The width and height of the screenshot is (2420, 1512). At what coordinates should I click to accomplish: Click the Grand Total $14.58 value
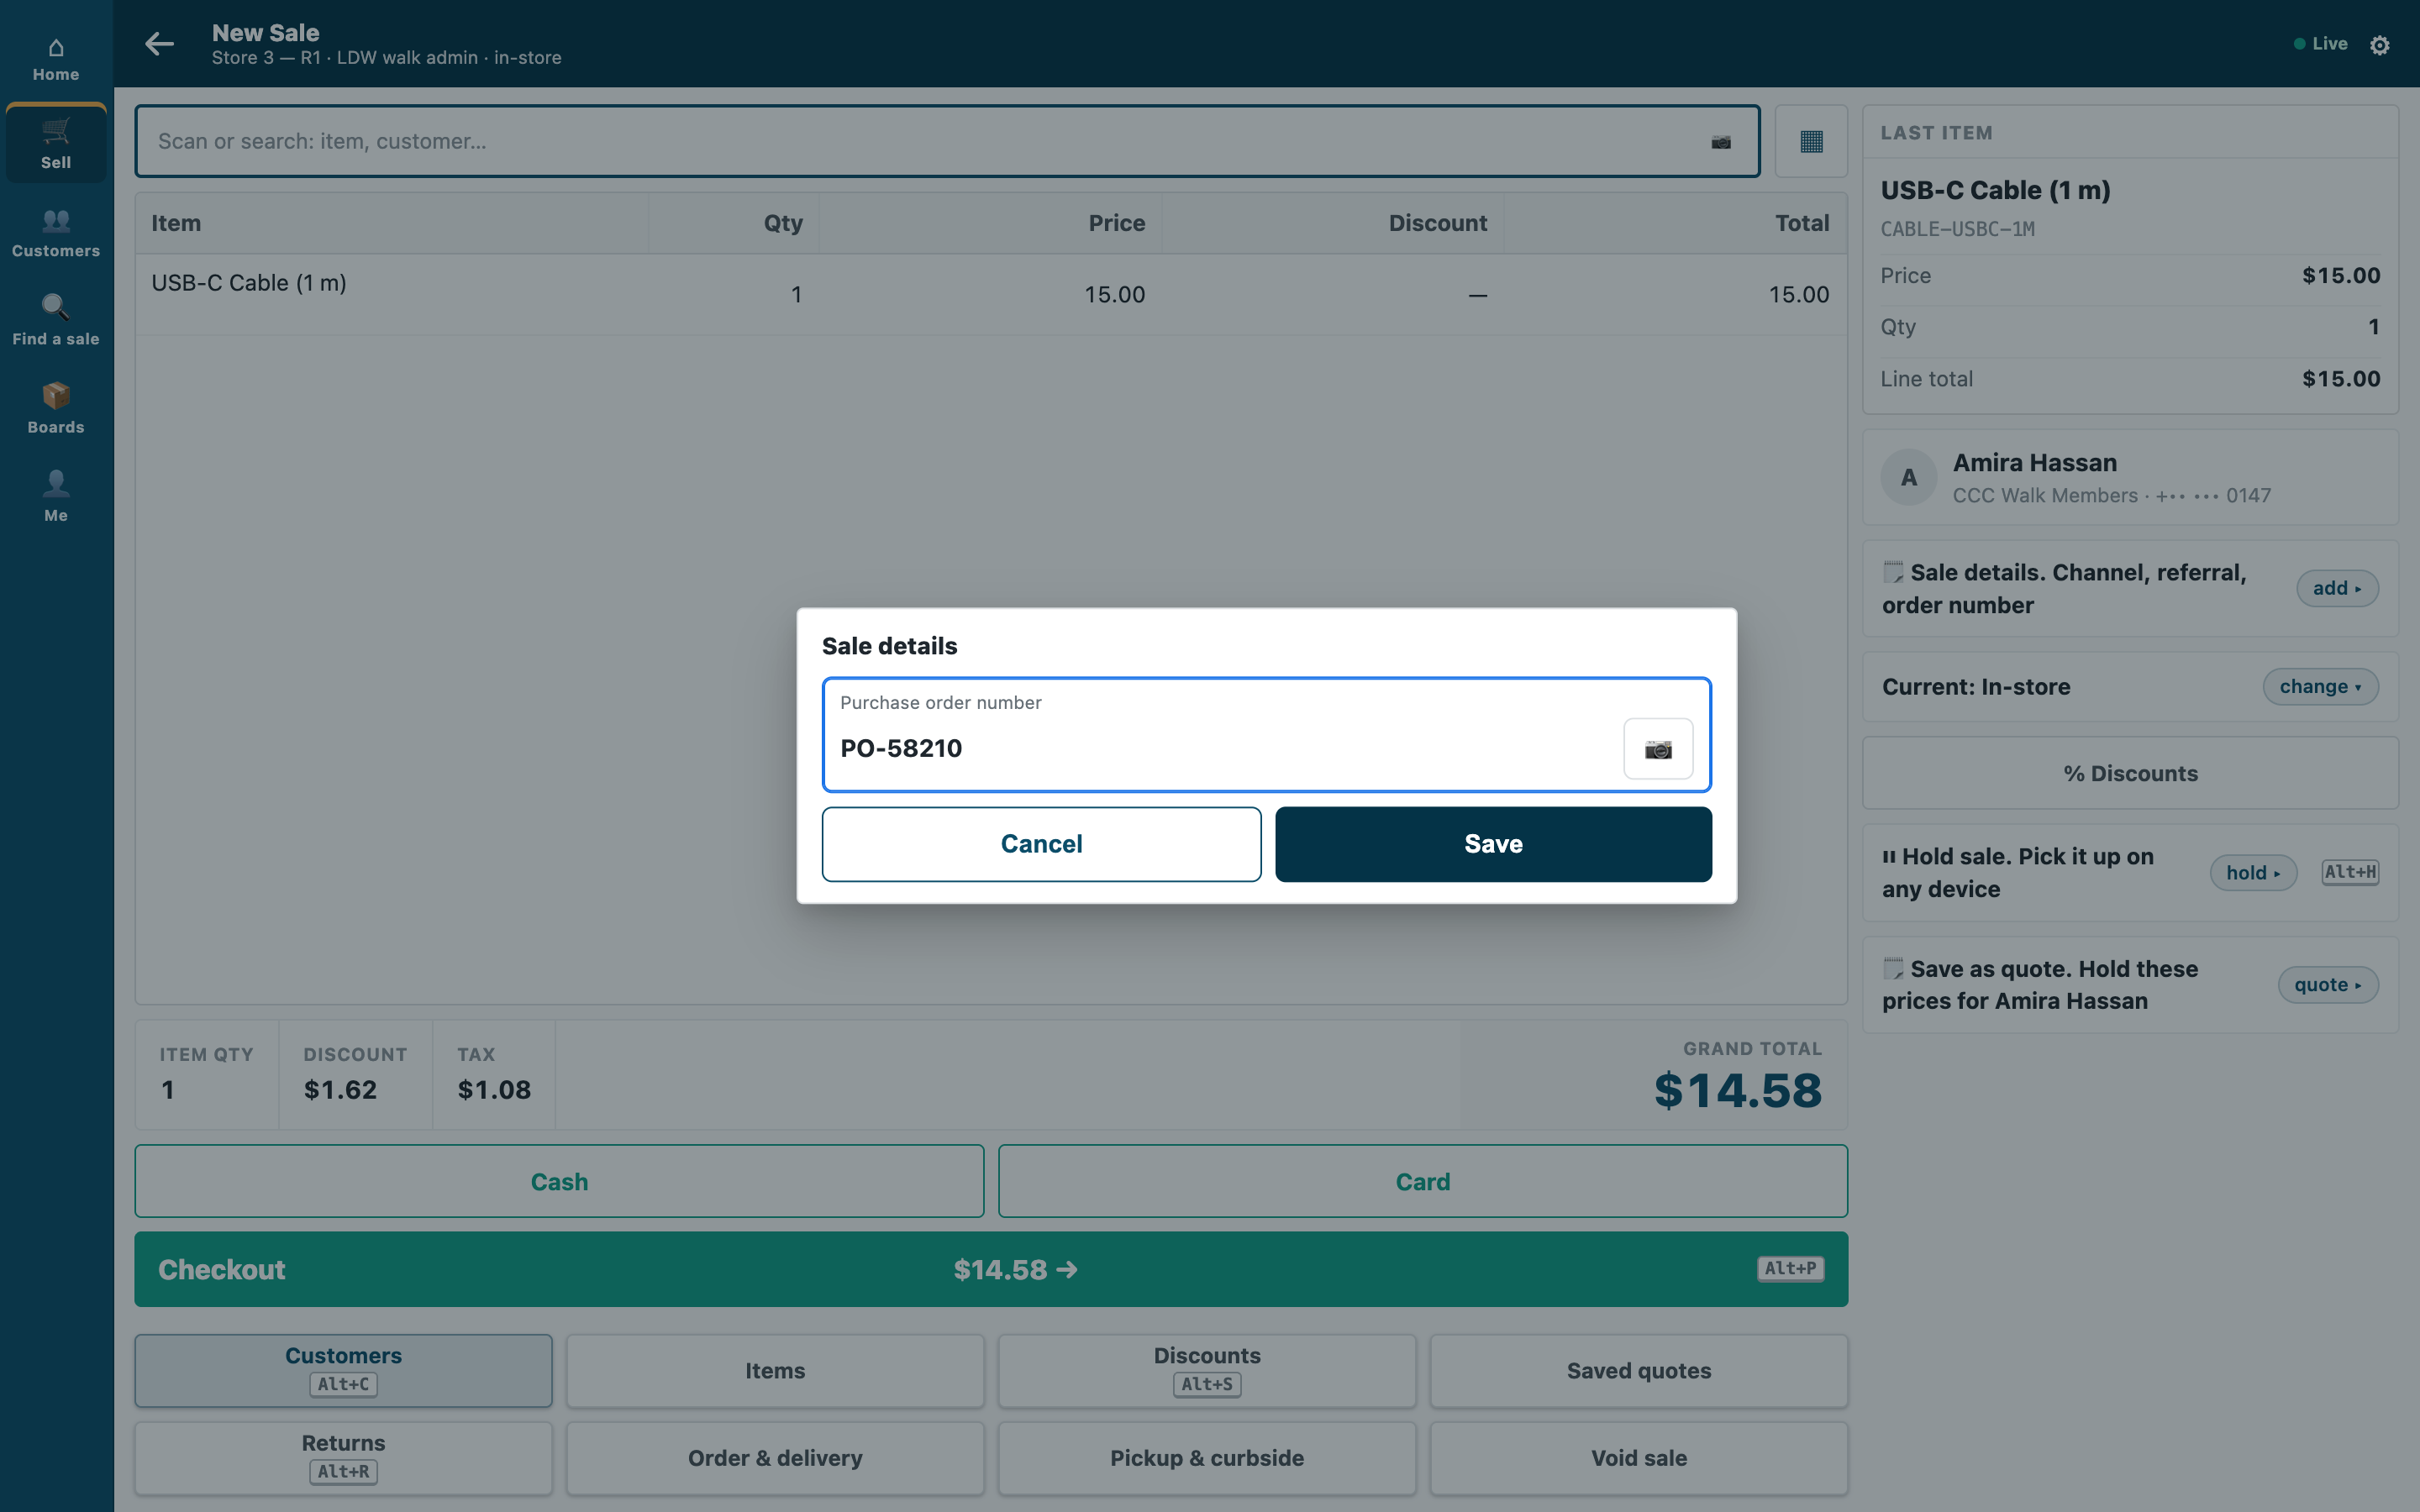pos(1738,1090)
